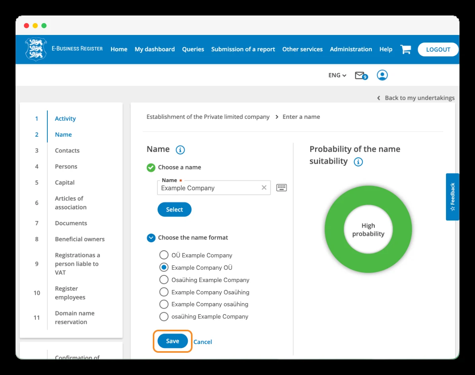This screenshot has height=375, width=475.
Task: Open the mail inbox with 9 messages
Action: pos(361,75)
